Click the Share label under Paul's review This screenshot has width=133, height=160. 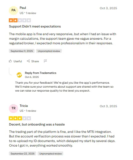(x=35, y=61)
